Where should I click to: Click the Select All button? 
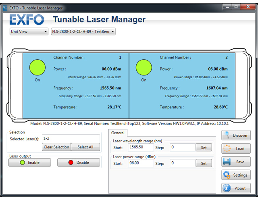coord(85,147)
